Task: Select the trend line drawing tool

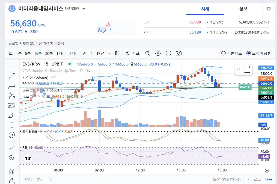Action: click(12, 76)
